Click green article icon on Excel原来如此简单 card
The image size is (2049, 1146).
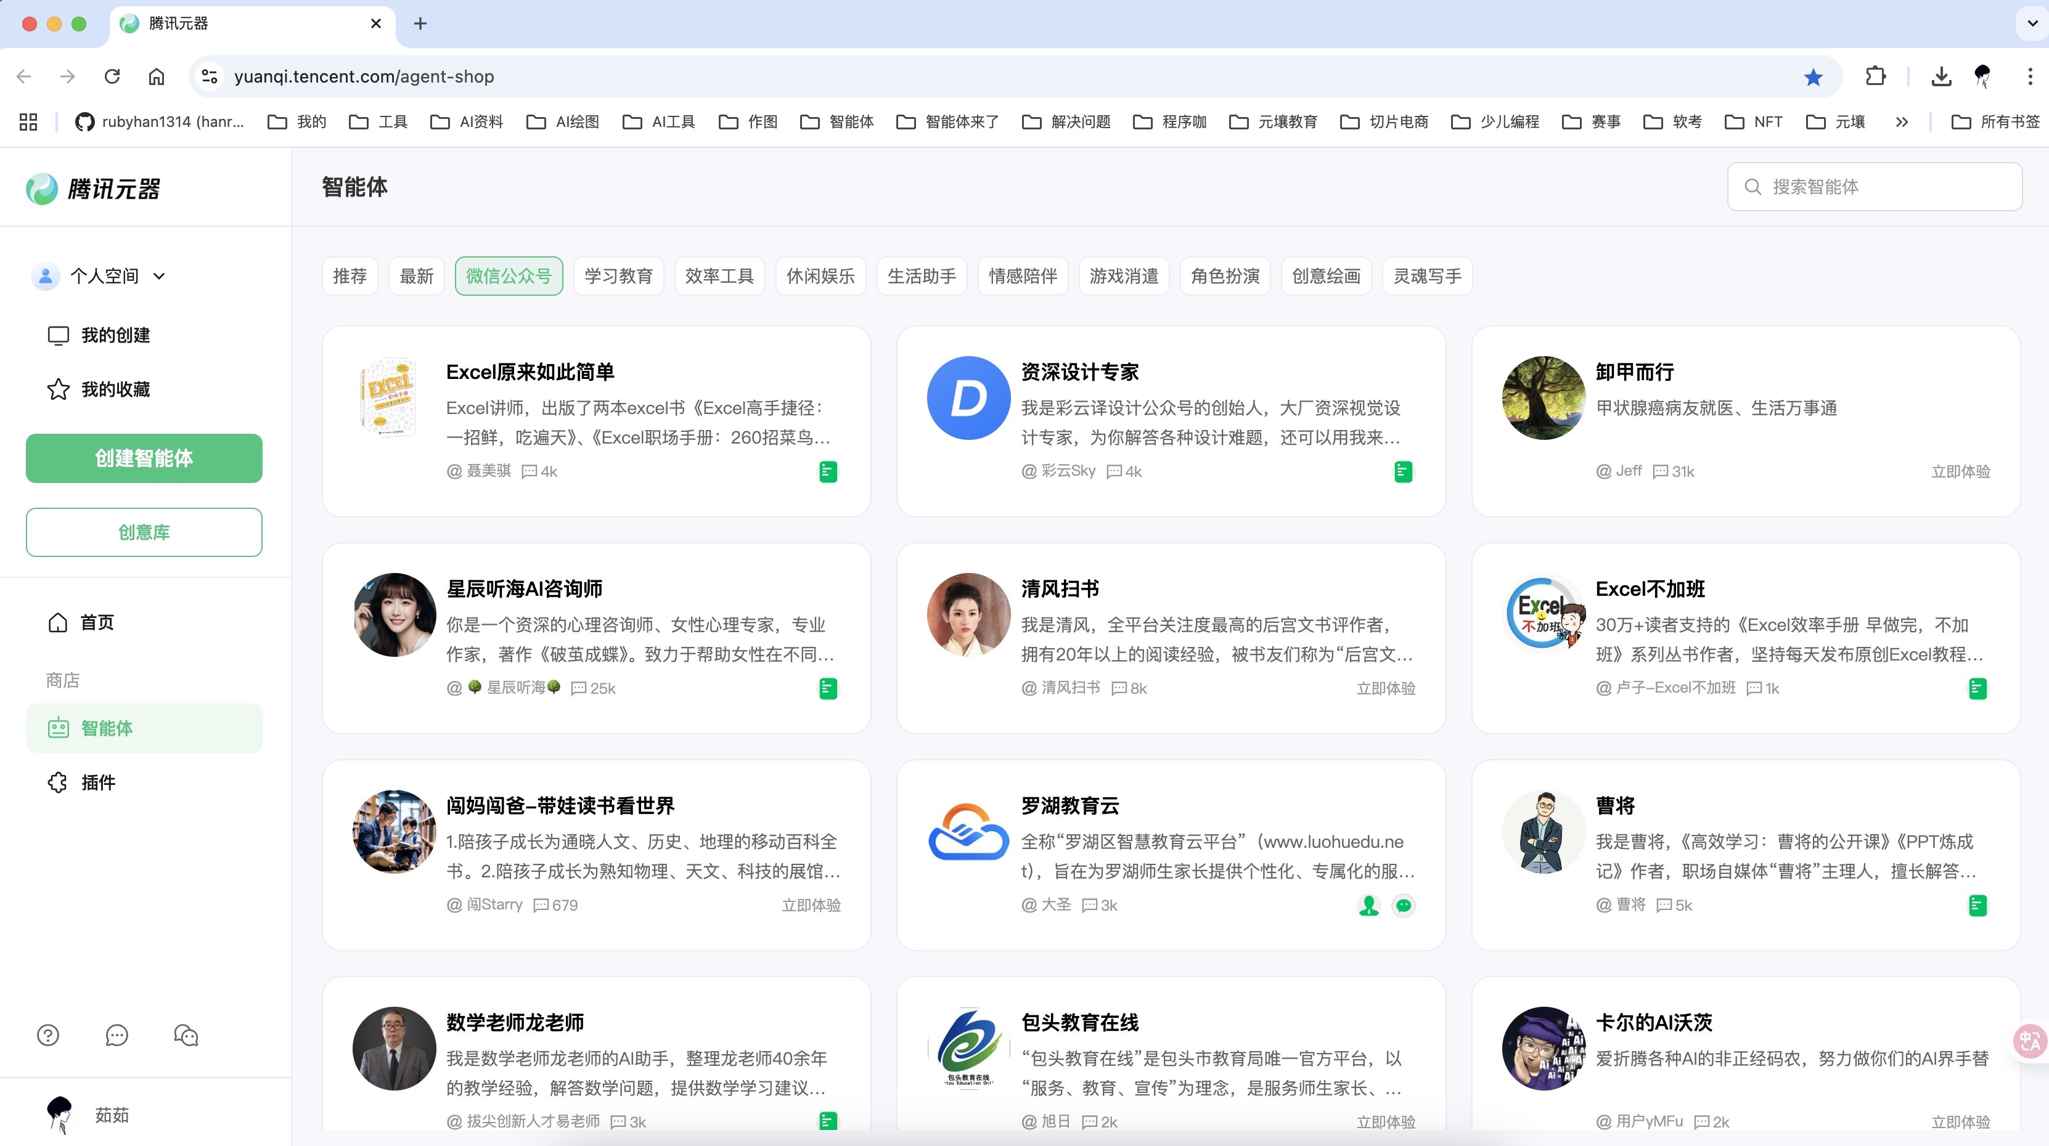pyautogui.click(x=828, y=471)
